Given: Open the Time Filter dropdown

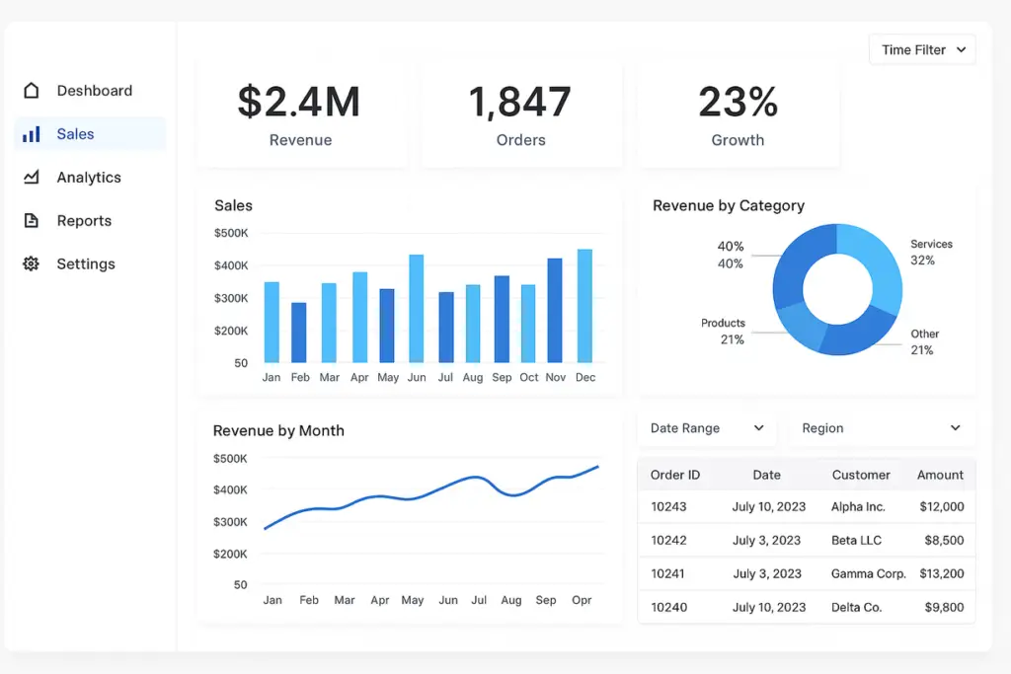Looking at the screenshot, I should coord(922,50).
